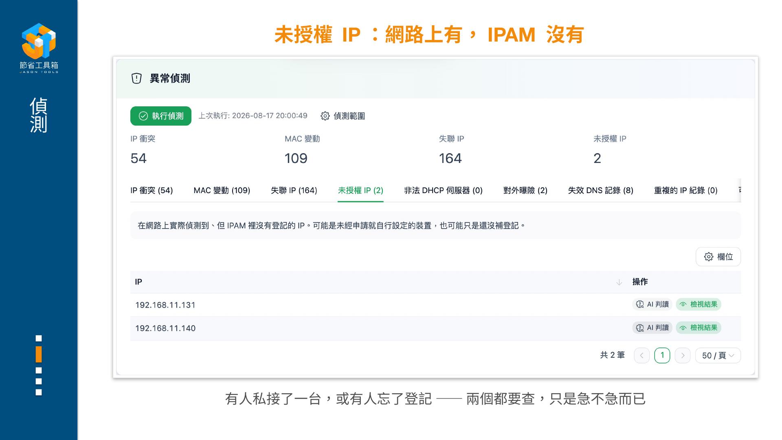
Task: Switch to 失聯 IP (164) tab
Action: coord(294,190)
